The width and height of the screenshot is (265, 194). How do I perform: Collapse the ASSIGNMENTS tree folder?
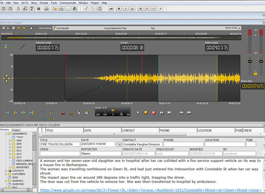coord(6,134)
